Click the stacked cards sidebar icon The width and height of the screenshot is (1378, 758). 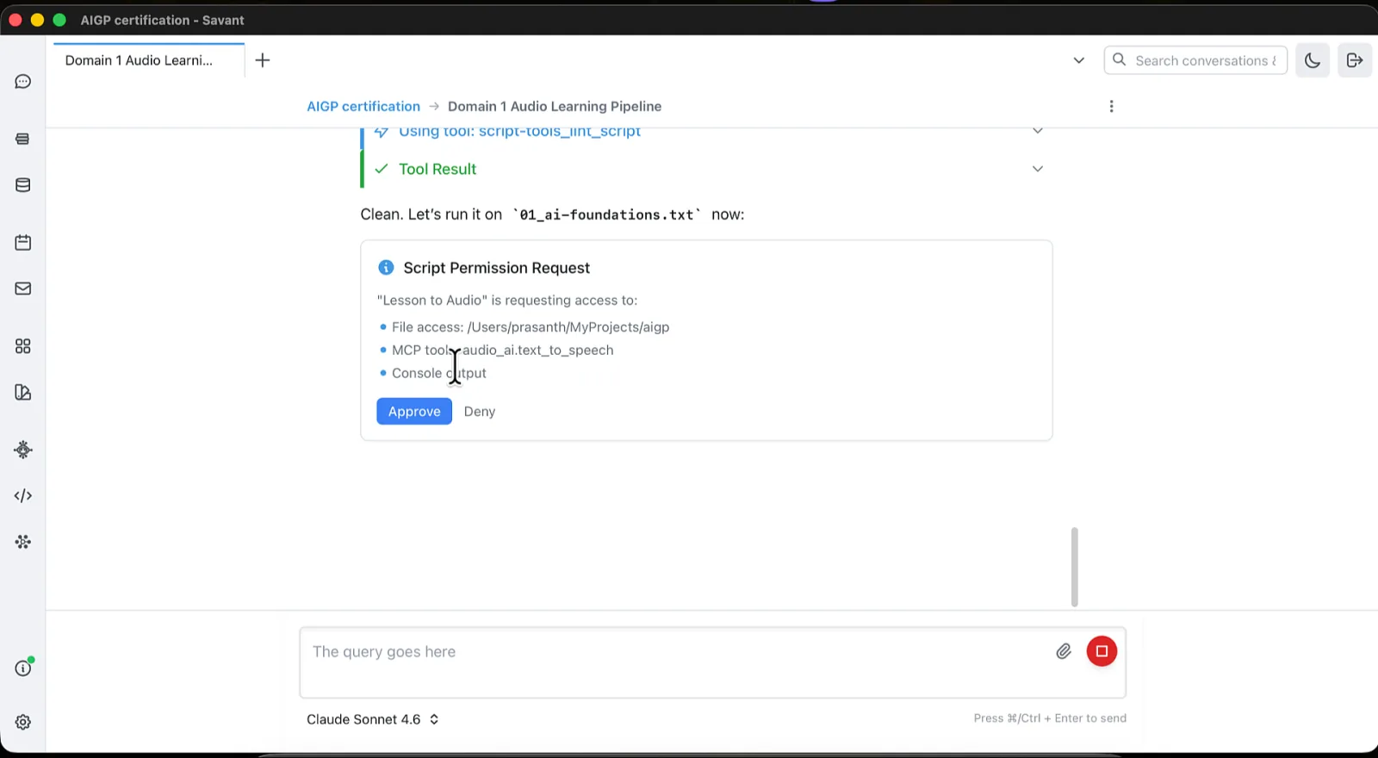(23, 139)
